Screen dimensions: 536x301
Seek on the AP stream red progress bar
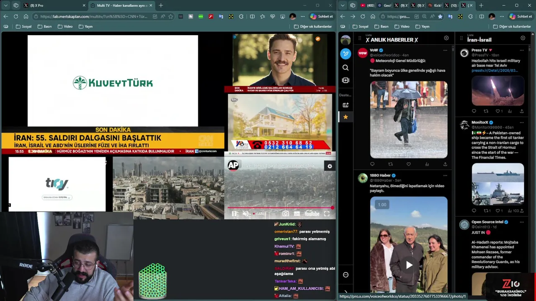[x=280, y=208]
